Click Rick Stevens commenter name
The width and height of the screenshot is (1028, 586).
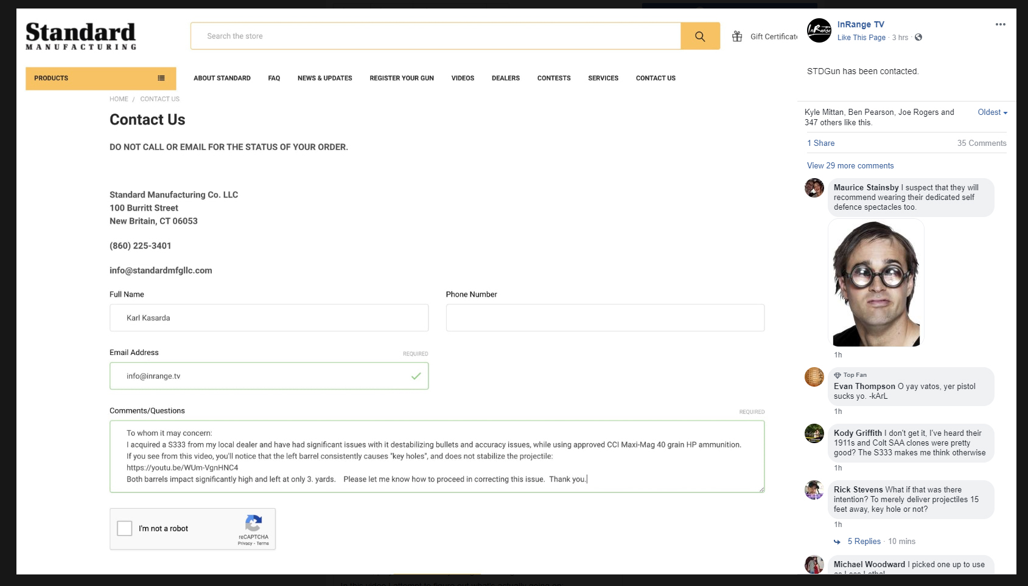coord(858,490)
